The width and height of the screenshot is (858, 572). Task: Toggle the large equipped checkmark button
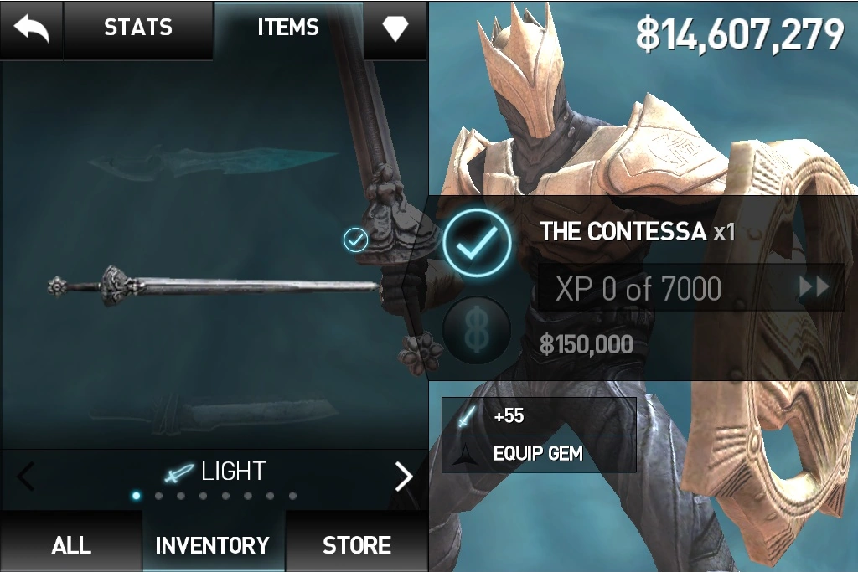[477, 242]
